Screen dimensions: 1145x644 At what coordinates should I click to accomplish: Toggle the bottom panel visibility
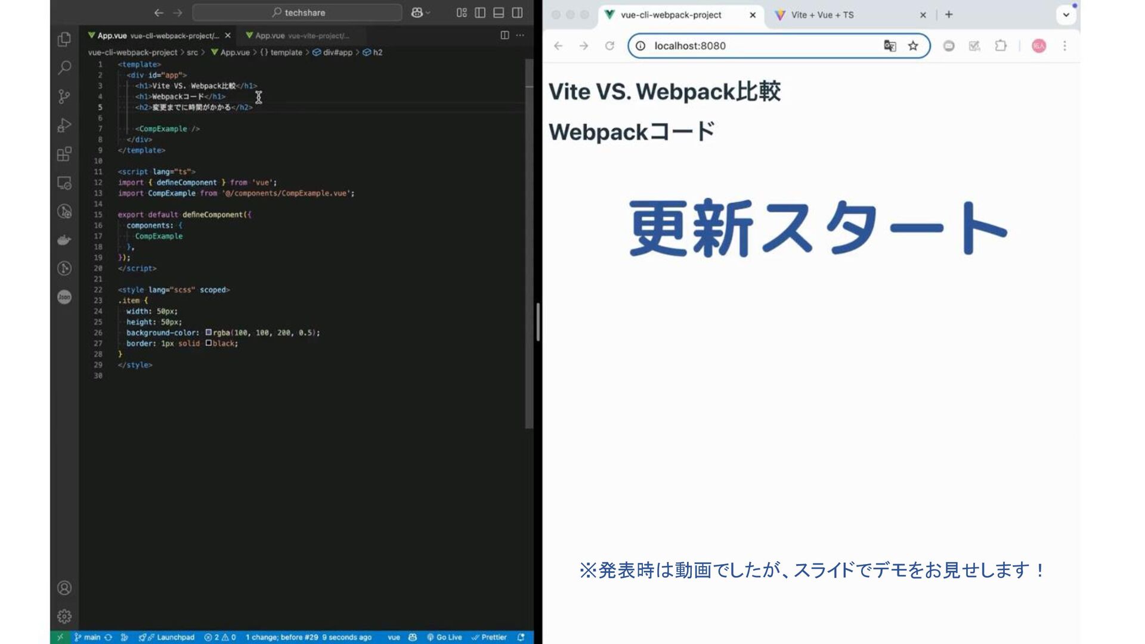[x=499, y=13]
